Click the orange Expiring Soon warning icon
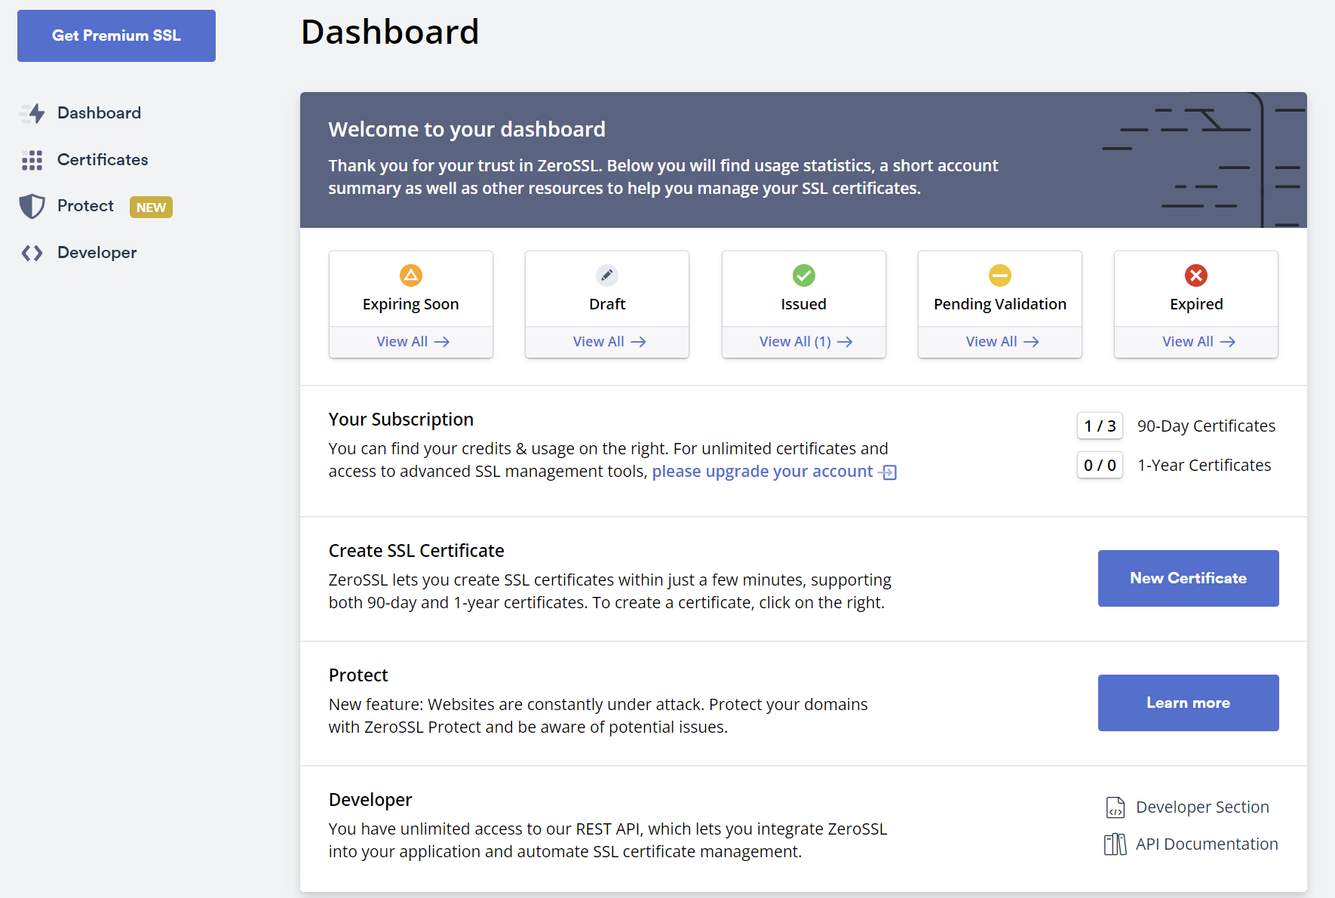Viewport: 1335px width, 898px height. [x=411, y=275]
